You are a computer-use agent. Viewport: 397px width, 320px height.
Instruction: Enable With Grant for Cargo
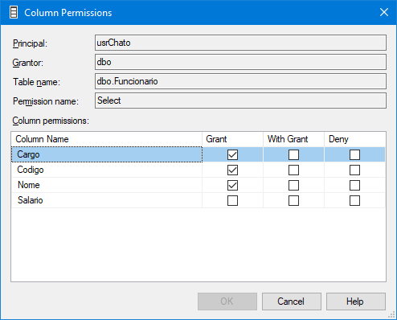293,154
